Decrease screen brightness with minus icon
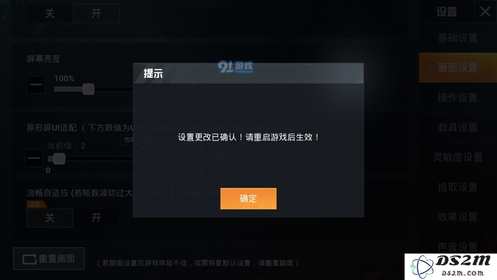 [36, 85]
